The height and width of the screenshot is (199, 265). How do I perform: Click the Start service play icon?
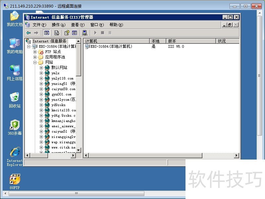[95, 33]
